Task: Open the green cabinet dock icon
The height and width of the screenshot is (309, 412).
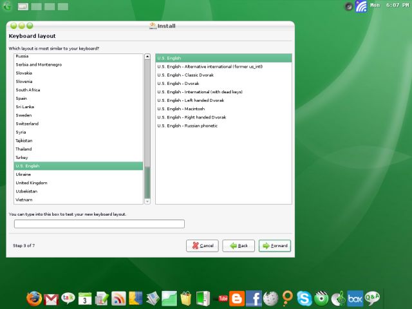Action: pyautogui.click(x=203, y=299)
